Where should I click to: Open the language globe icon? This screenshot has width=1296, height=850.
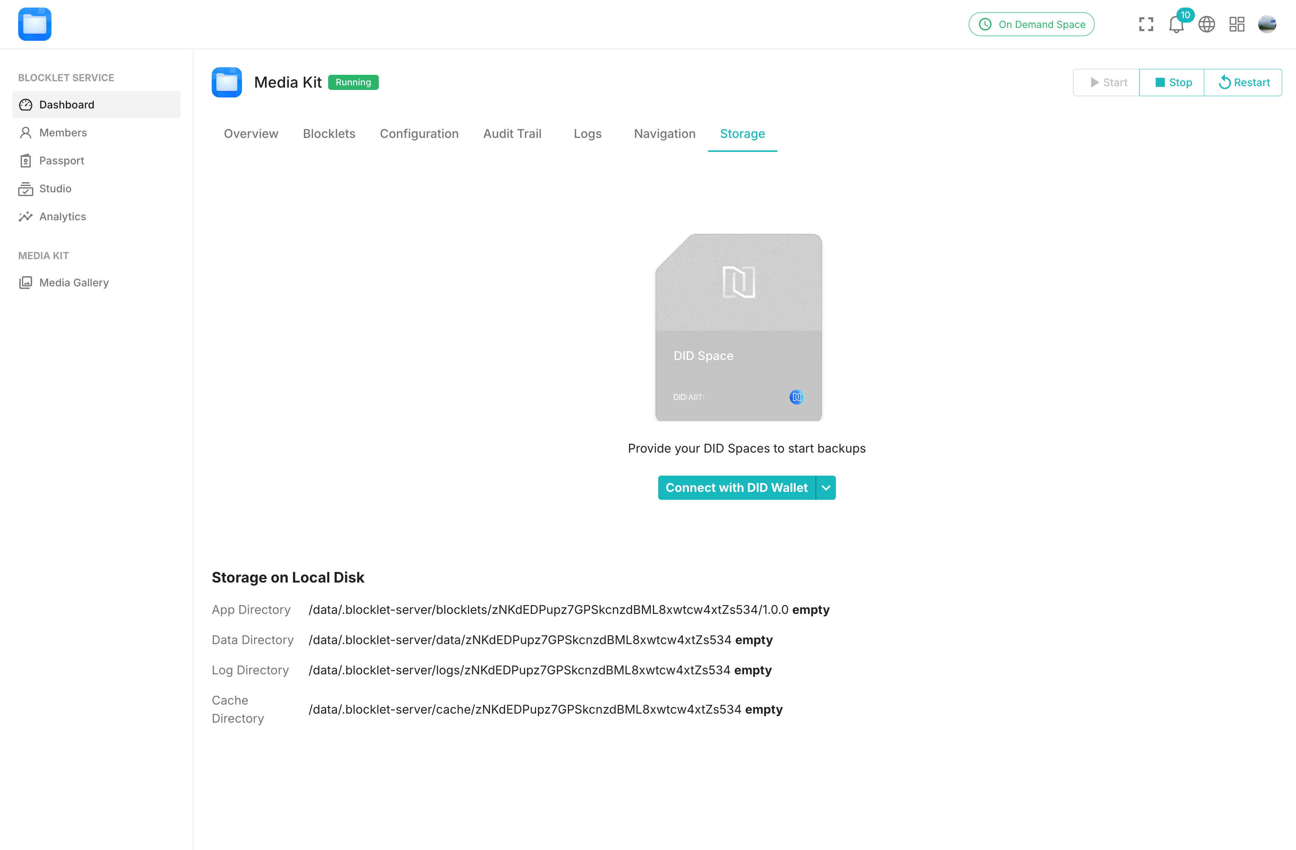pos(1206,25)
